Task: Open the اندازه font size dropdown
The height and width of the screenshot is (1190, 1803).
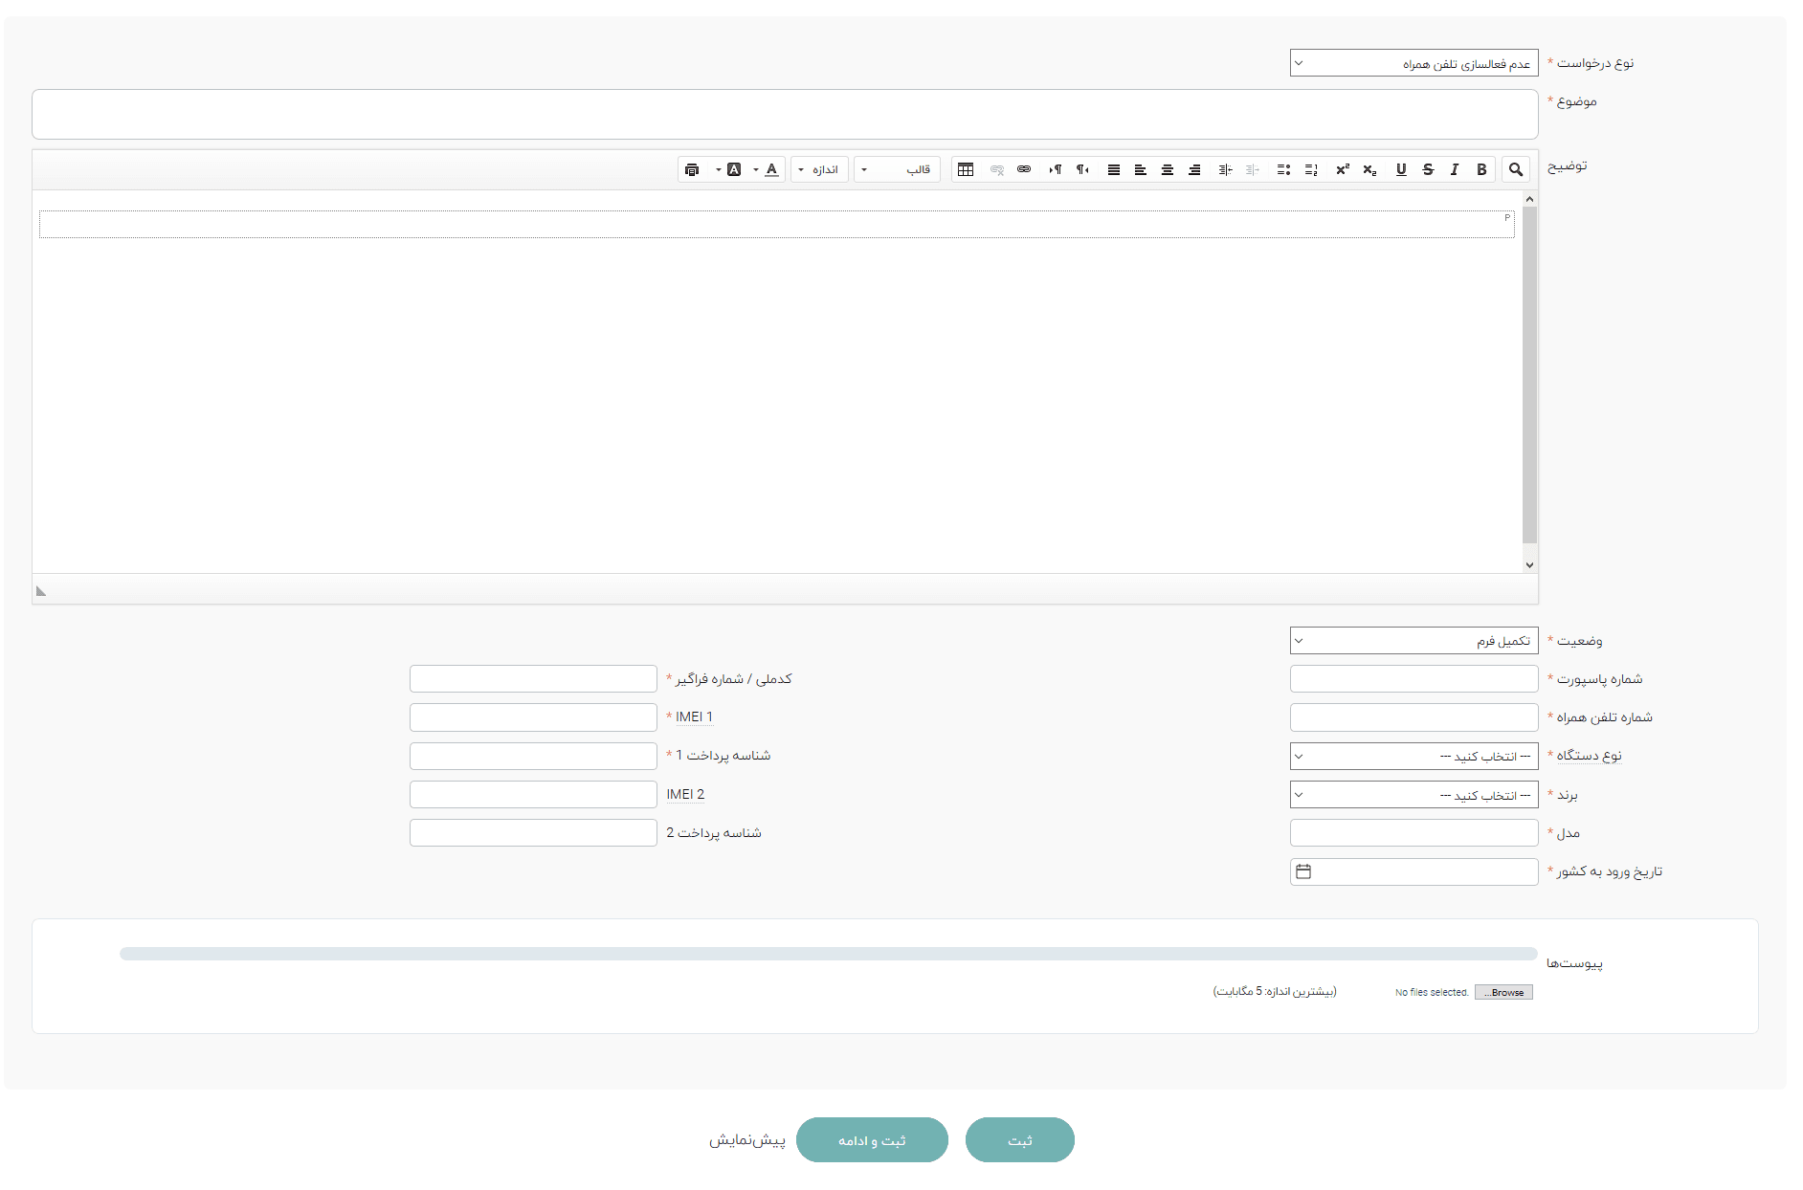Action: pyautogui.click(x=819, y=169)
